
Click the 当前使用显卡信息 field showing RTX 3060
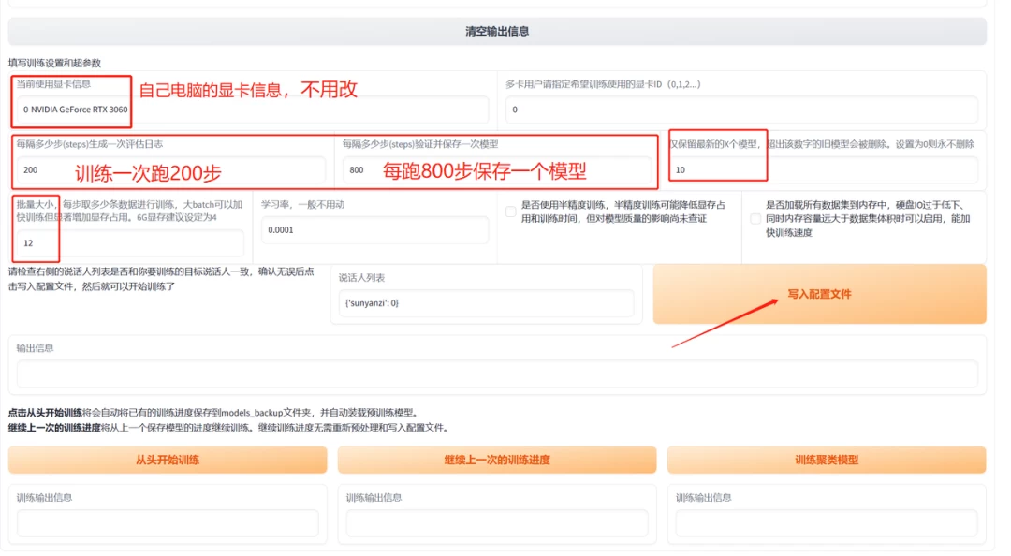253,110
